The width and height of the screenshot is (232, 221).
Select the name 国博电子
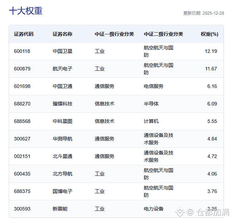62,192
